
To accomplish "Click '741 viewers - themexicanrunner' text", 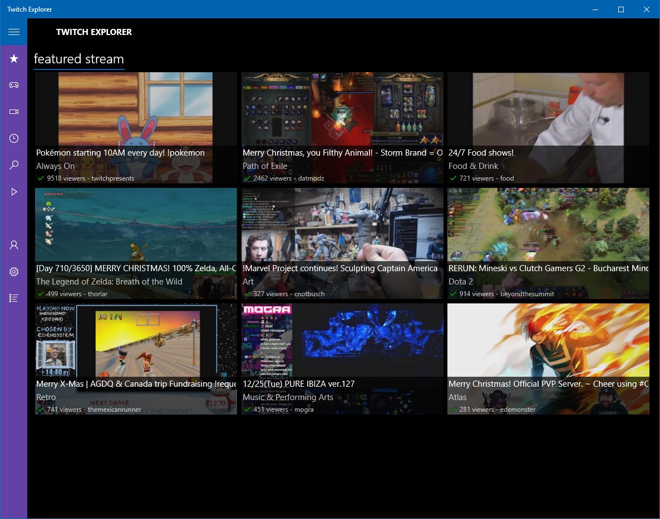I will 94,410.
